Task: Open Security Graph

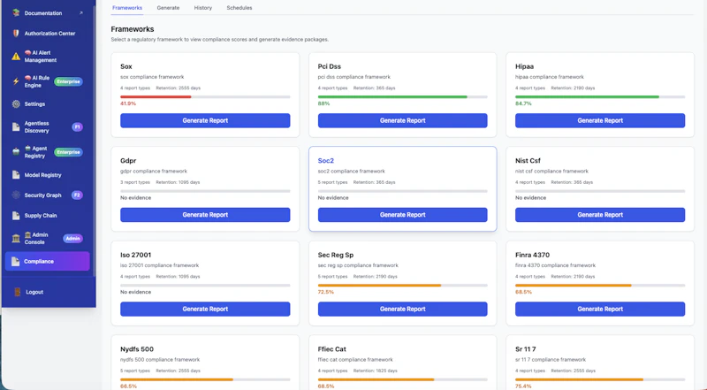Action: (x=48, y=195)
